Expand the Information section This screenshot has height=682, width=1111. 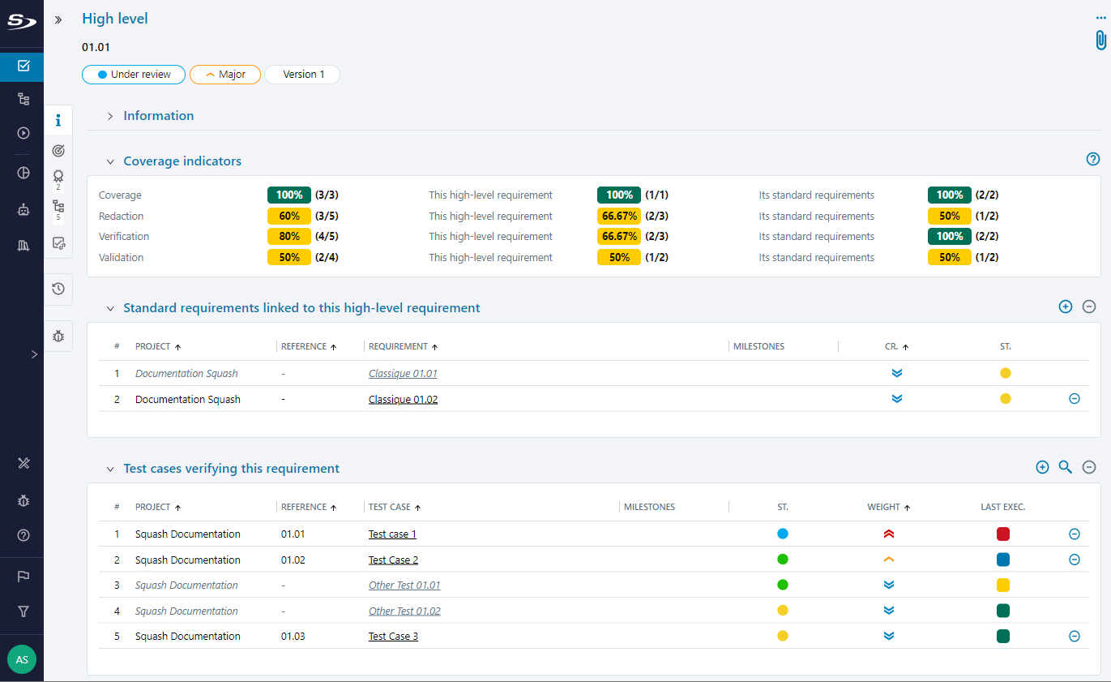tap(110, 116)
